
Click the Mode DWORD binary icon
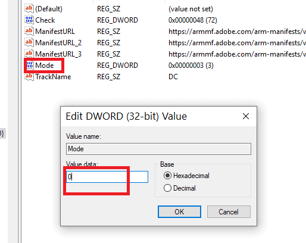click(x=30, y=65)
